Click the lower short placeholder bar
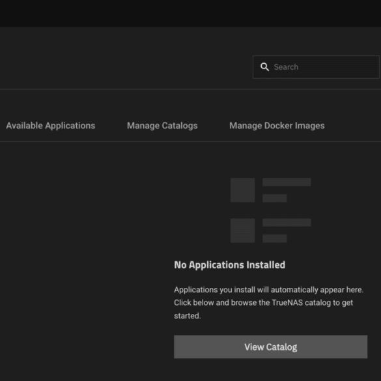 pyautogui.click(x=275, y=238)
